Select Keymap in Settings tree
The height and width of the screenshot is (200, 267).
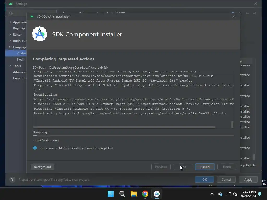pyautogui.click(x=19, y=28)
